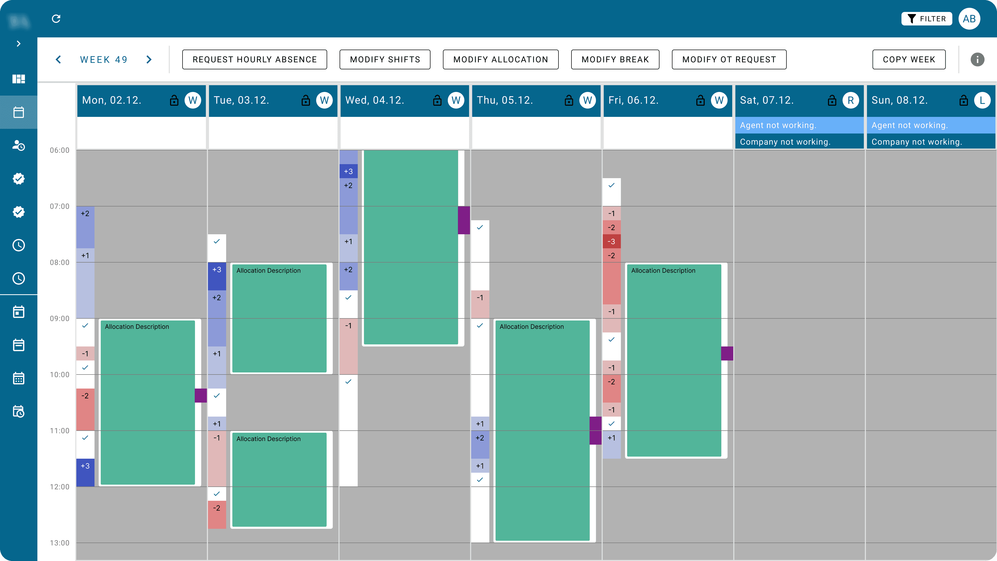Toggle the lock on Sat, 07.12.

coord(832,100)
